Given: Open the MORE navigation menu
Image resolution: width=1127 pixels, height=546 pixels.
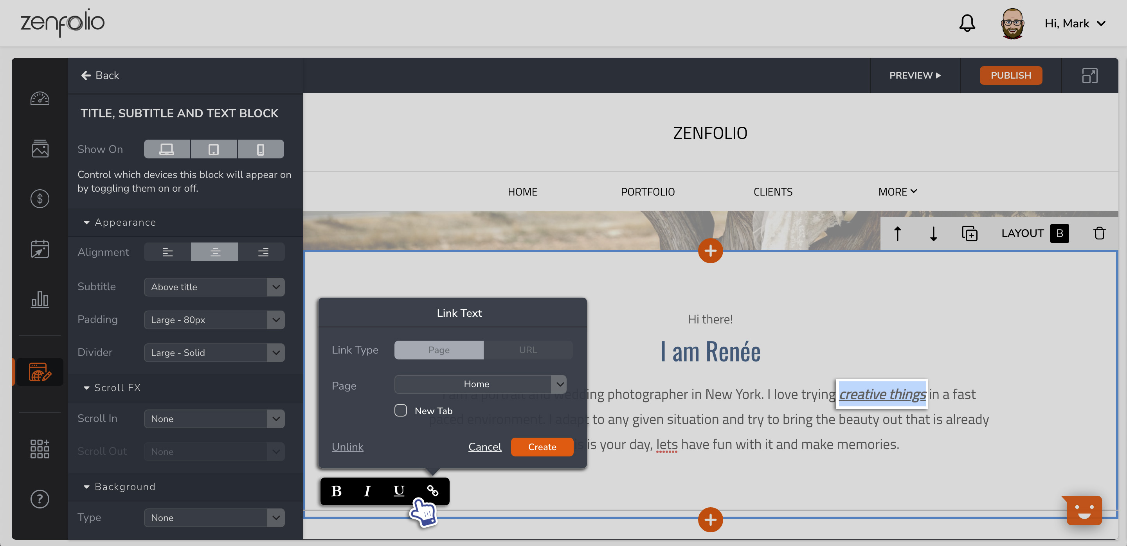Looking at the screenshot, I should tap(897, 192).
